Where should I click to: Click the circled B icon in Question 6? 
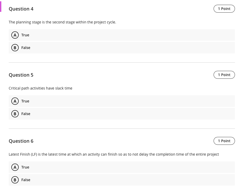click(15, 180)
